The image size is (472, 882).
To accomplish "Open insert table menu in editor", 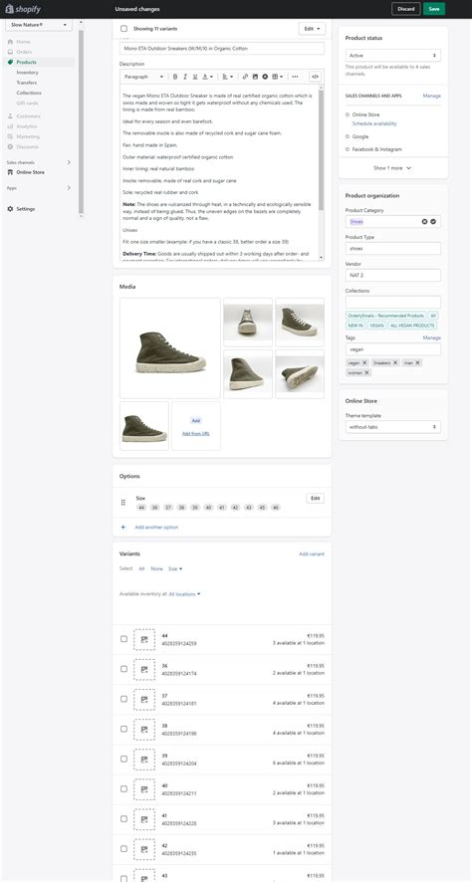I will [x=278, y=77].
